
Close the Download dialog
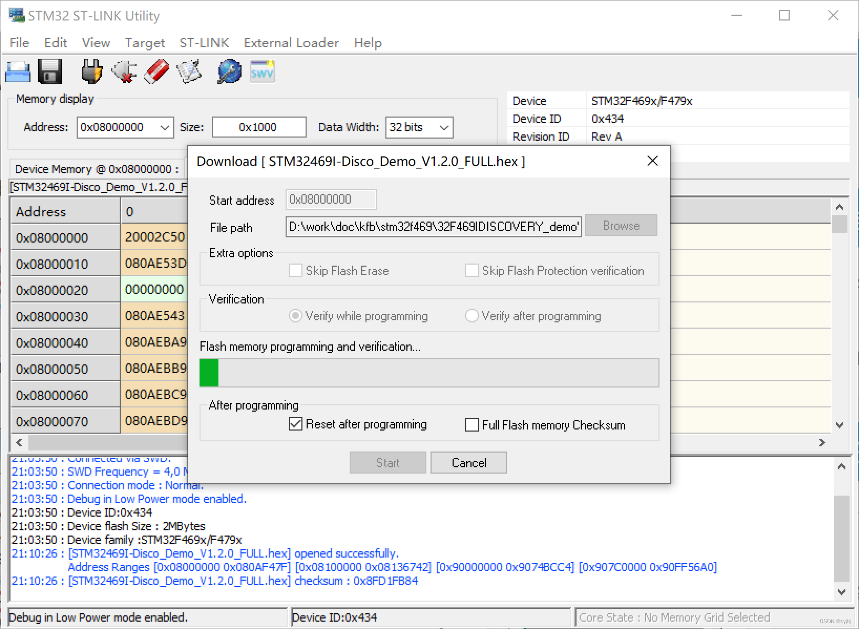coord(653,161)
